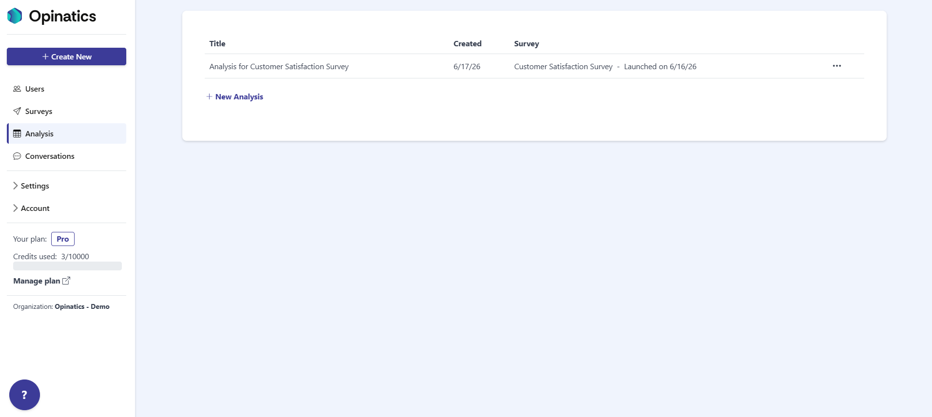Open the Users menu item
Screen dimensions: 932x417
pyautogui.click(x=66, y=89)
